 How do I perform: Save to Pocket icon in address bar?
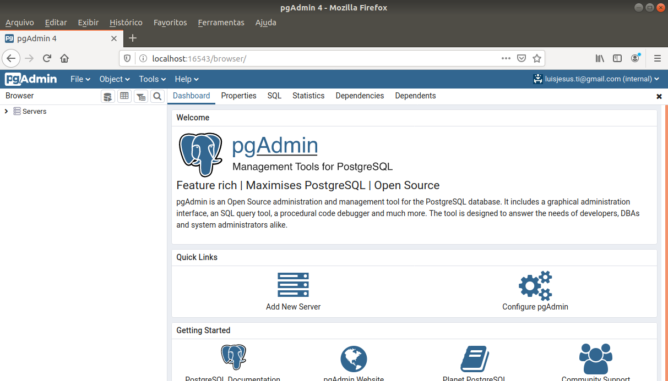click(x=522, y=58)
